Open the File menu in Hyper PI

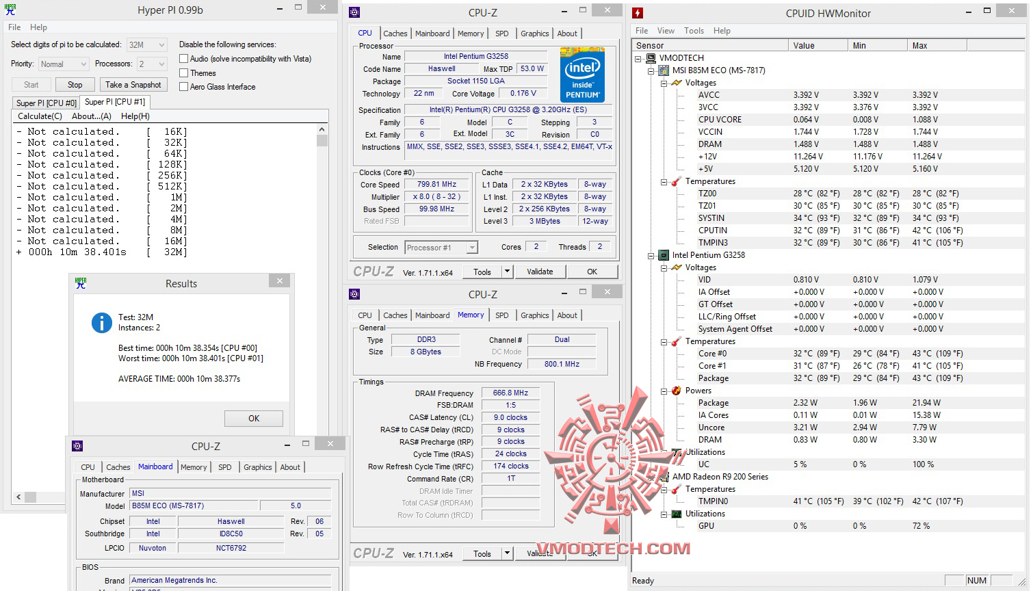click(14, 27)
